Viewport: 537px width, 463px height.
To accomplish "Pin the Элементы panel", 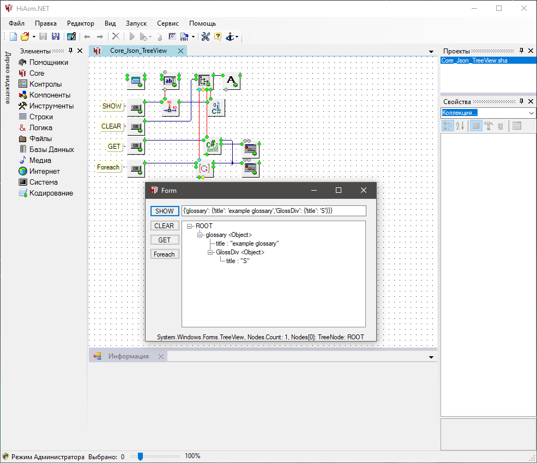I will pos(70,51).
